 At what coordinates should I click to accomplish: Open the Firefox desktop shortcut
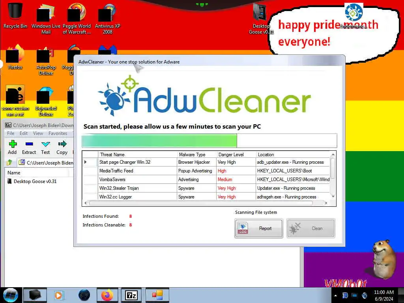pos(15,57)
